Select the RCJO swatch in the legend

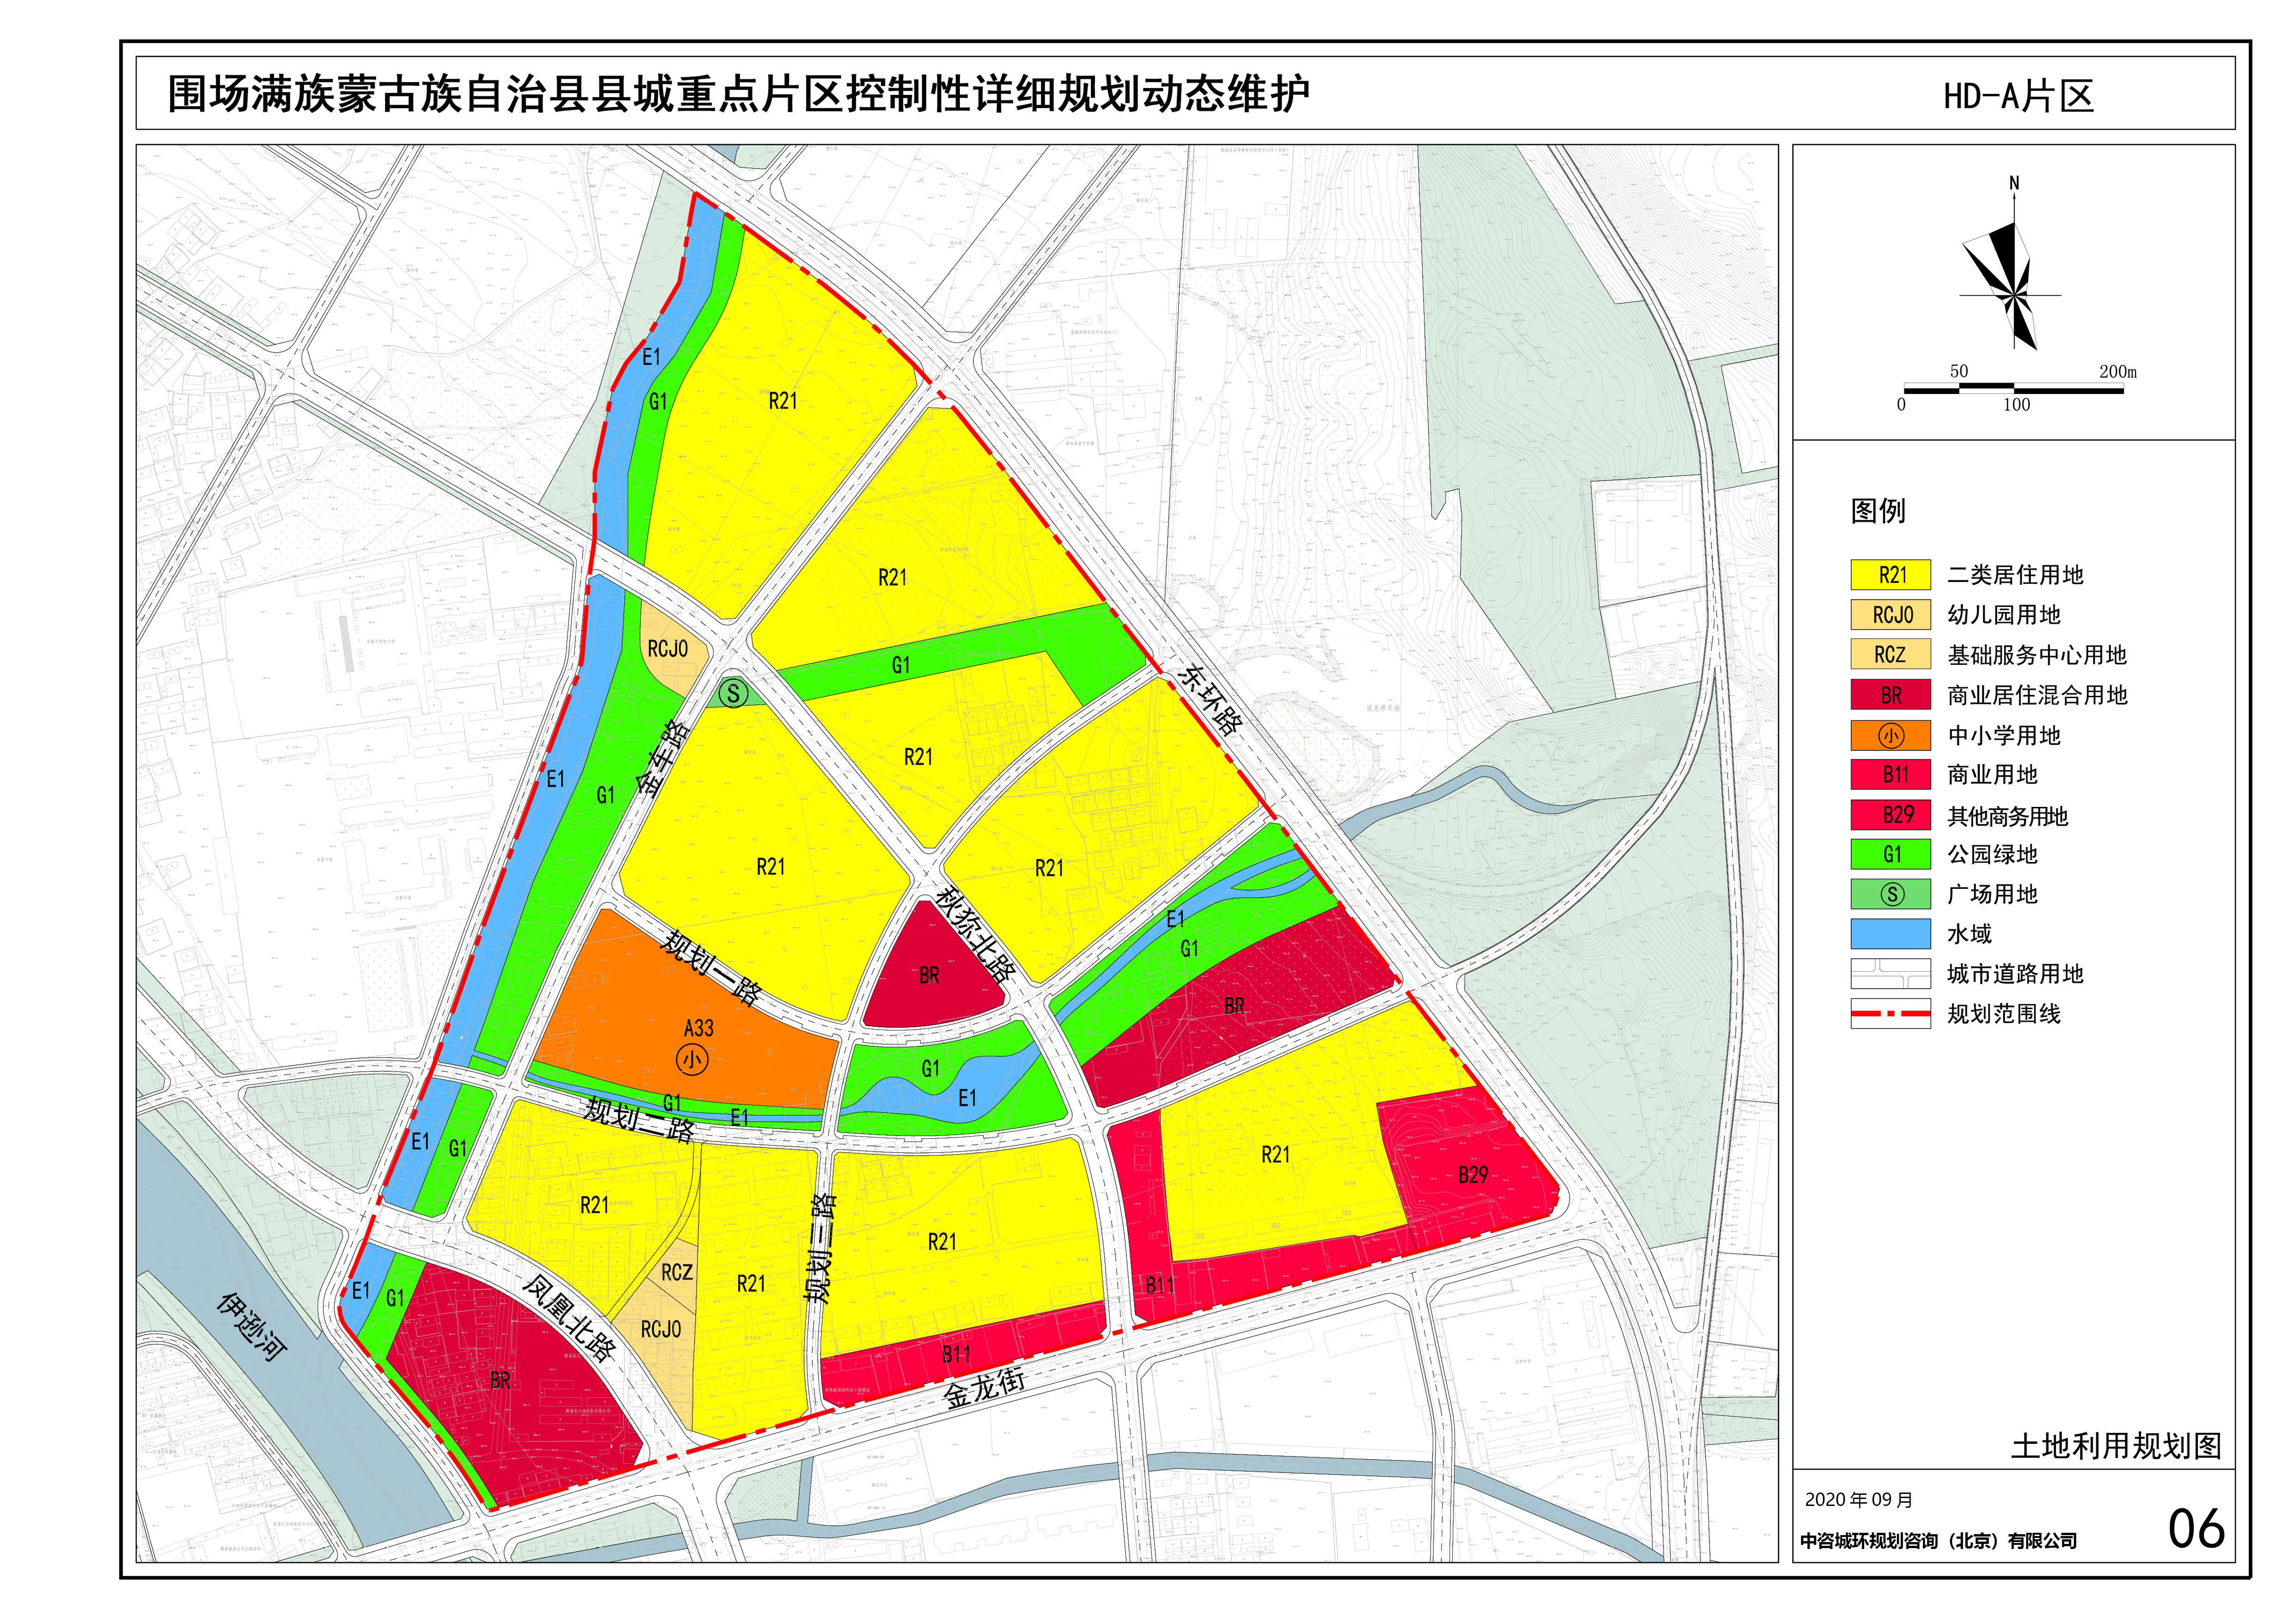click(1891, 615)
